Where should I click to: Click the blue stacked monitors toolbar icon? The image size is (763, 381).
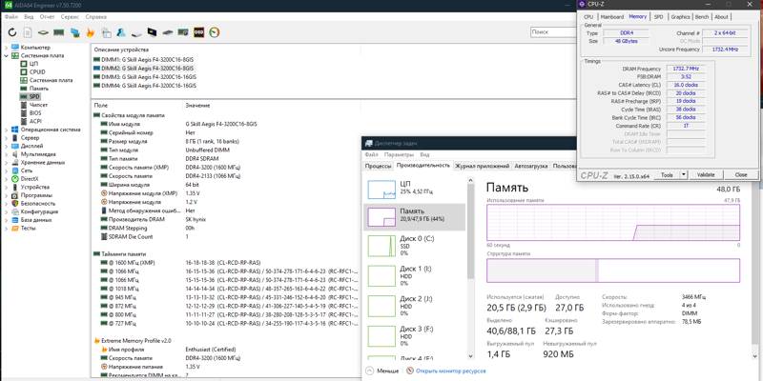tap(74, 32)
